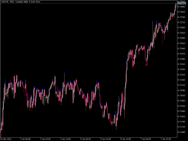The image size is (188, 141).
Task: Click the 0.72160 price axis label
Action: point(182,80)
